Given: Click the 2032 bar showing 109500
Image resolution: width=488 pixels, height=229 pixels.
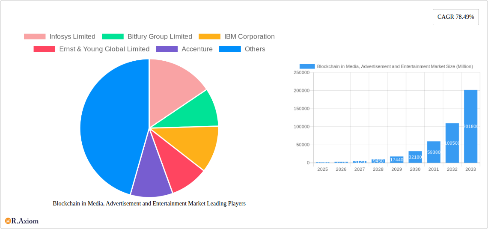Looking at the screenshot, I should [x=452, y=143].
